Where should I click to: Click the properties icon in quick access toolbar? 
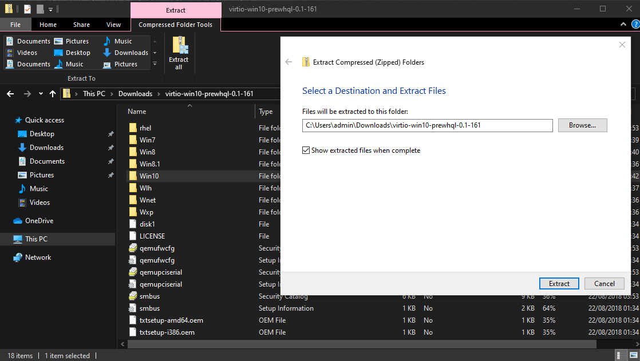(x=27, y=9)
